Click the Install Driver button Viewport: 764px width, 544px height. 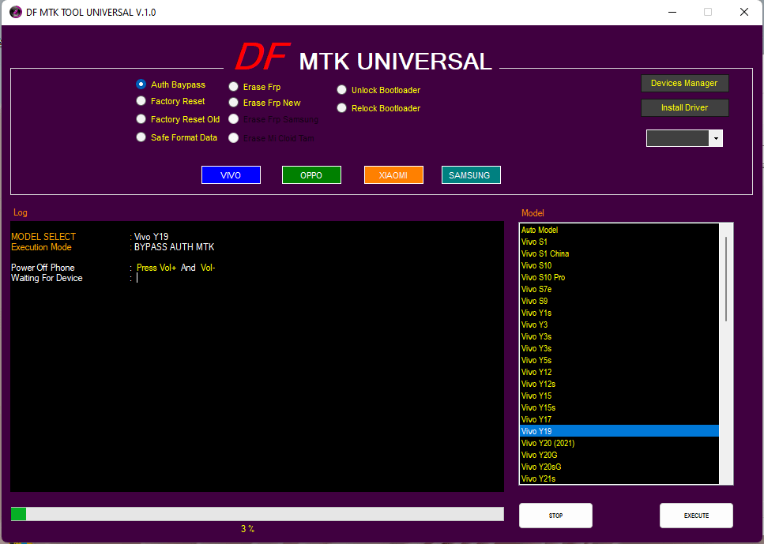(x=684, y=107)
